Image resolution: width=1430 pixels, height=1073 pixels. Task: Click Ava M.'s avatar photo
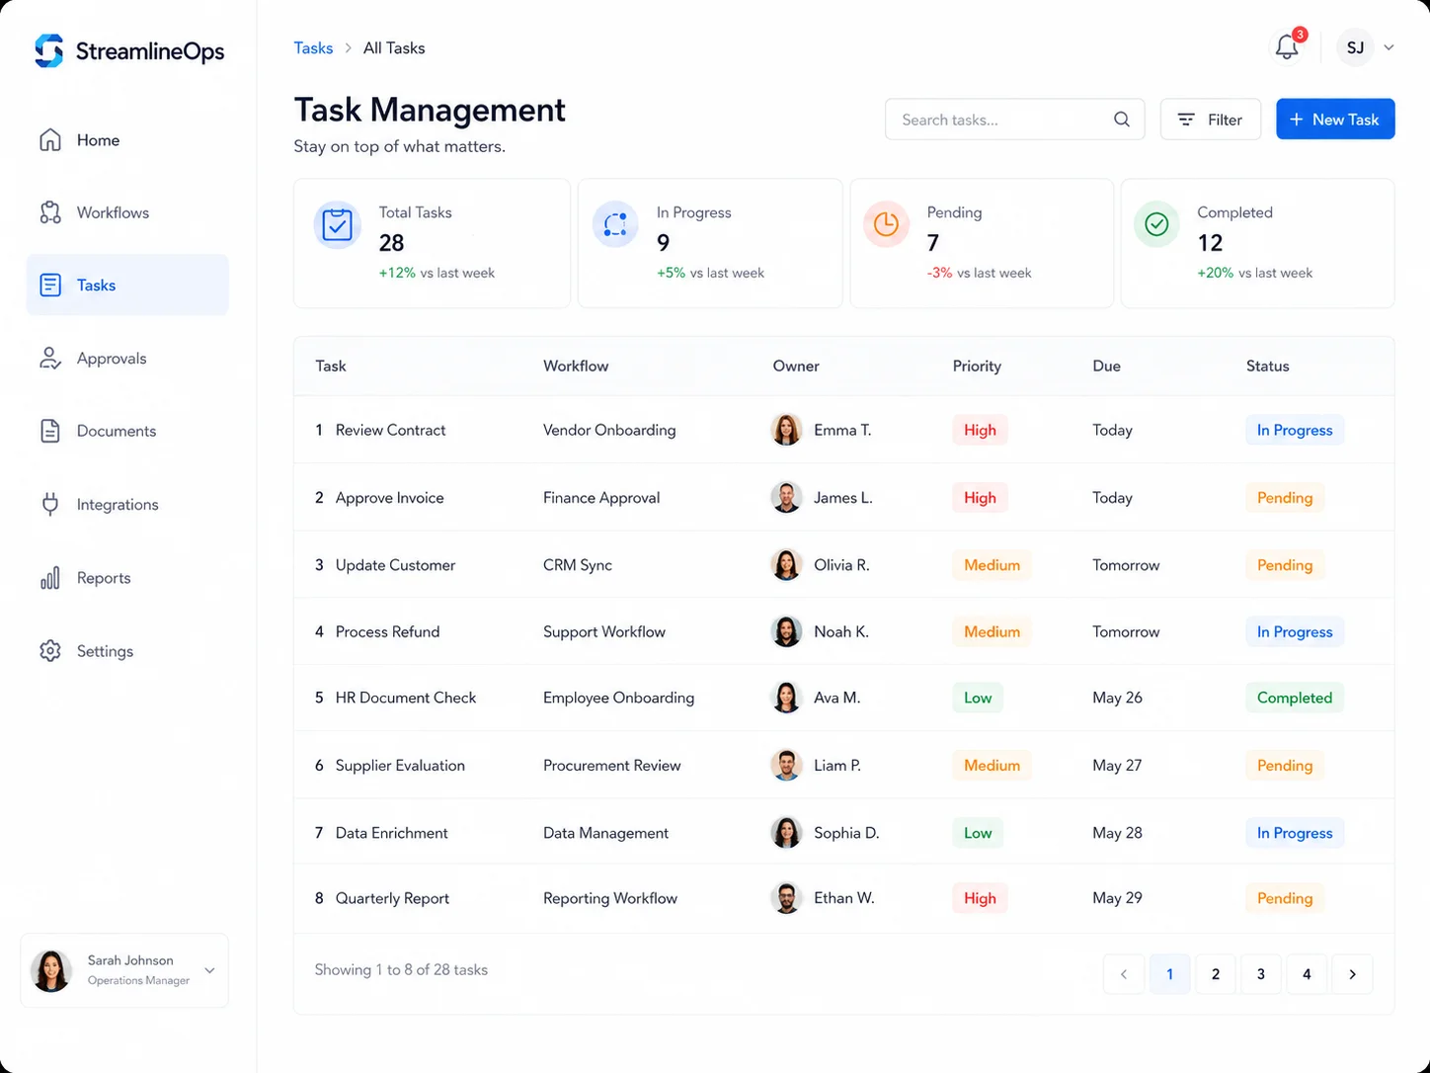coord(786,698)
